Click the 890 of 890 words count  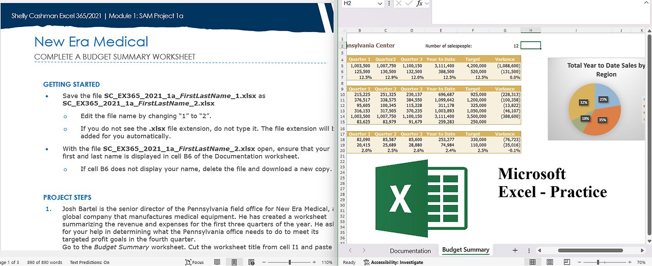click(x=44, y=262)
